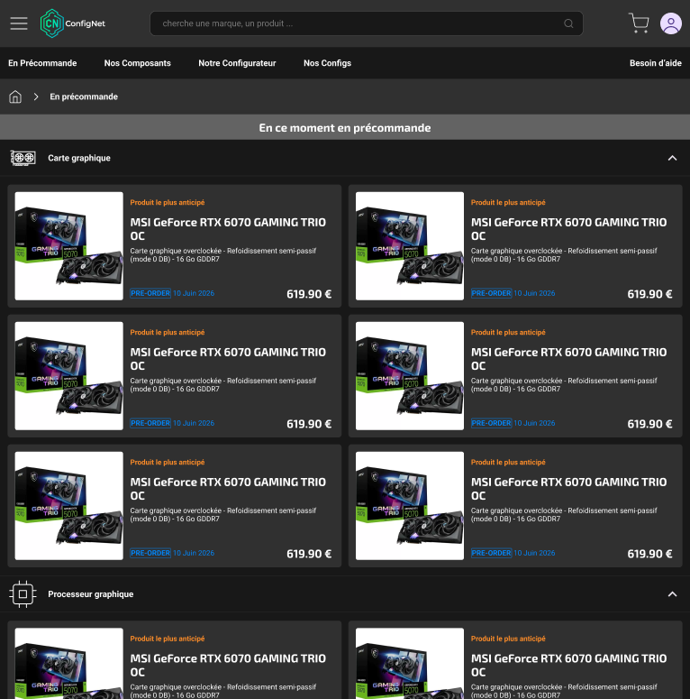This screenshot has height=699, width=690.
Task: Click the Processeur graphique chip icon
Action: click(x=23, y=593)
